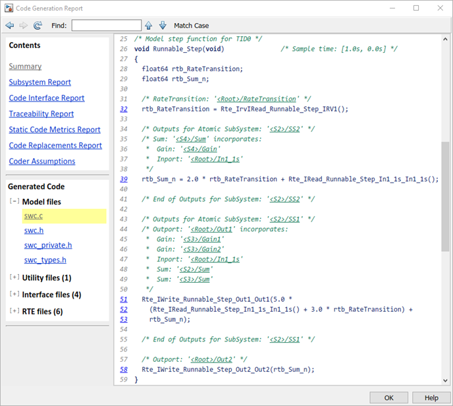The height and width of the screenshot is (406, 453).
Task: Open the swc.h header file
Action: click(33, 231)
